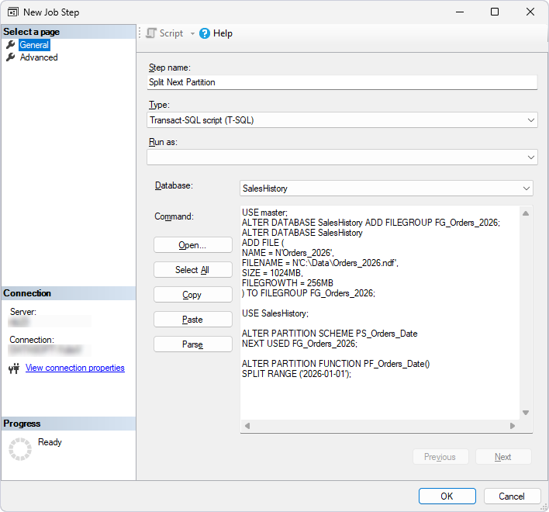Select the Advanced page
Screen dimensions: 549x512
pyautogui.click(x=39, y=57)
